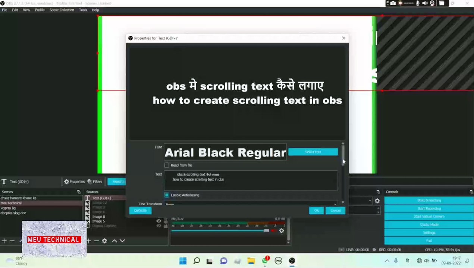474x268 pixels.
Task: Click Start Virtual Camera
Action: (429, 217)
